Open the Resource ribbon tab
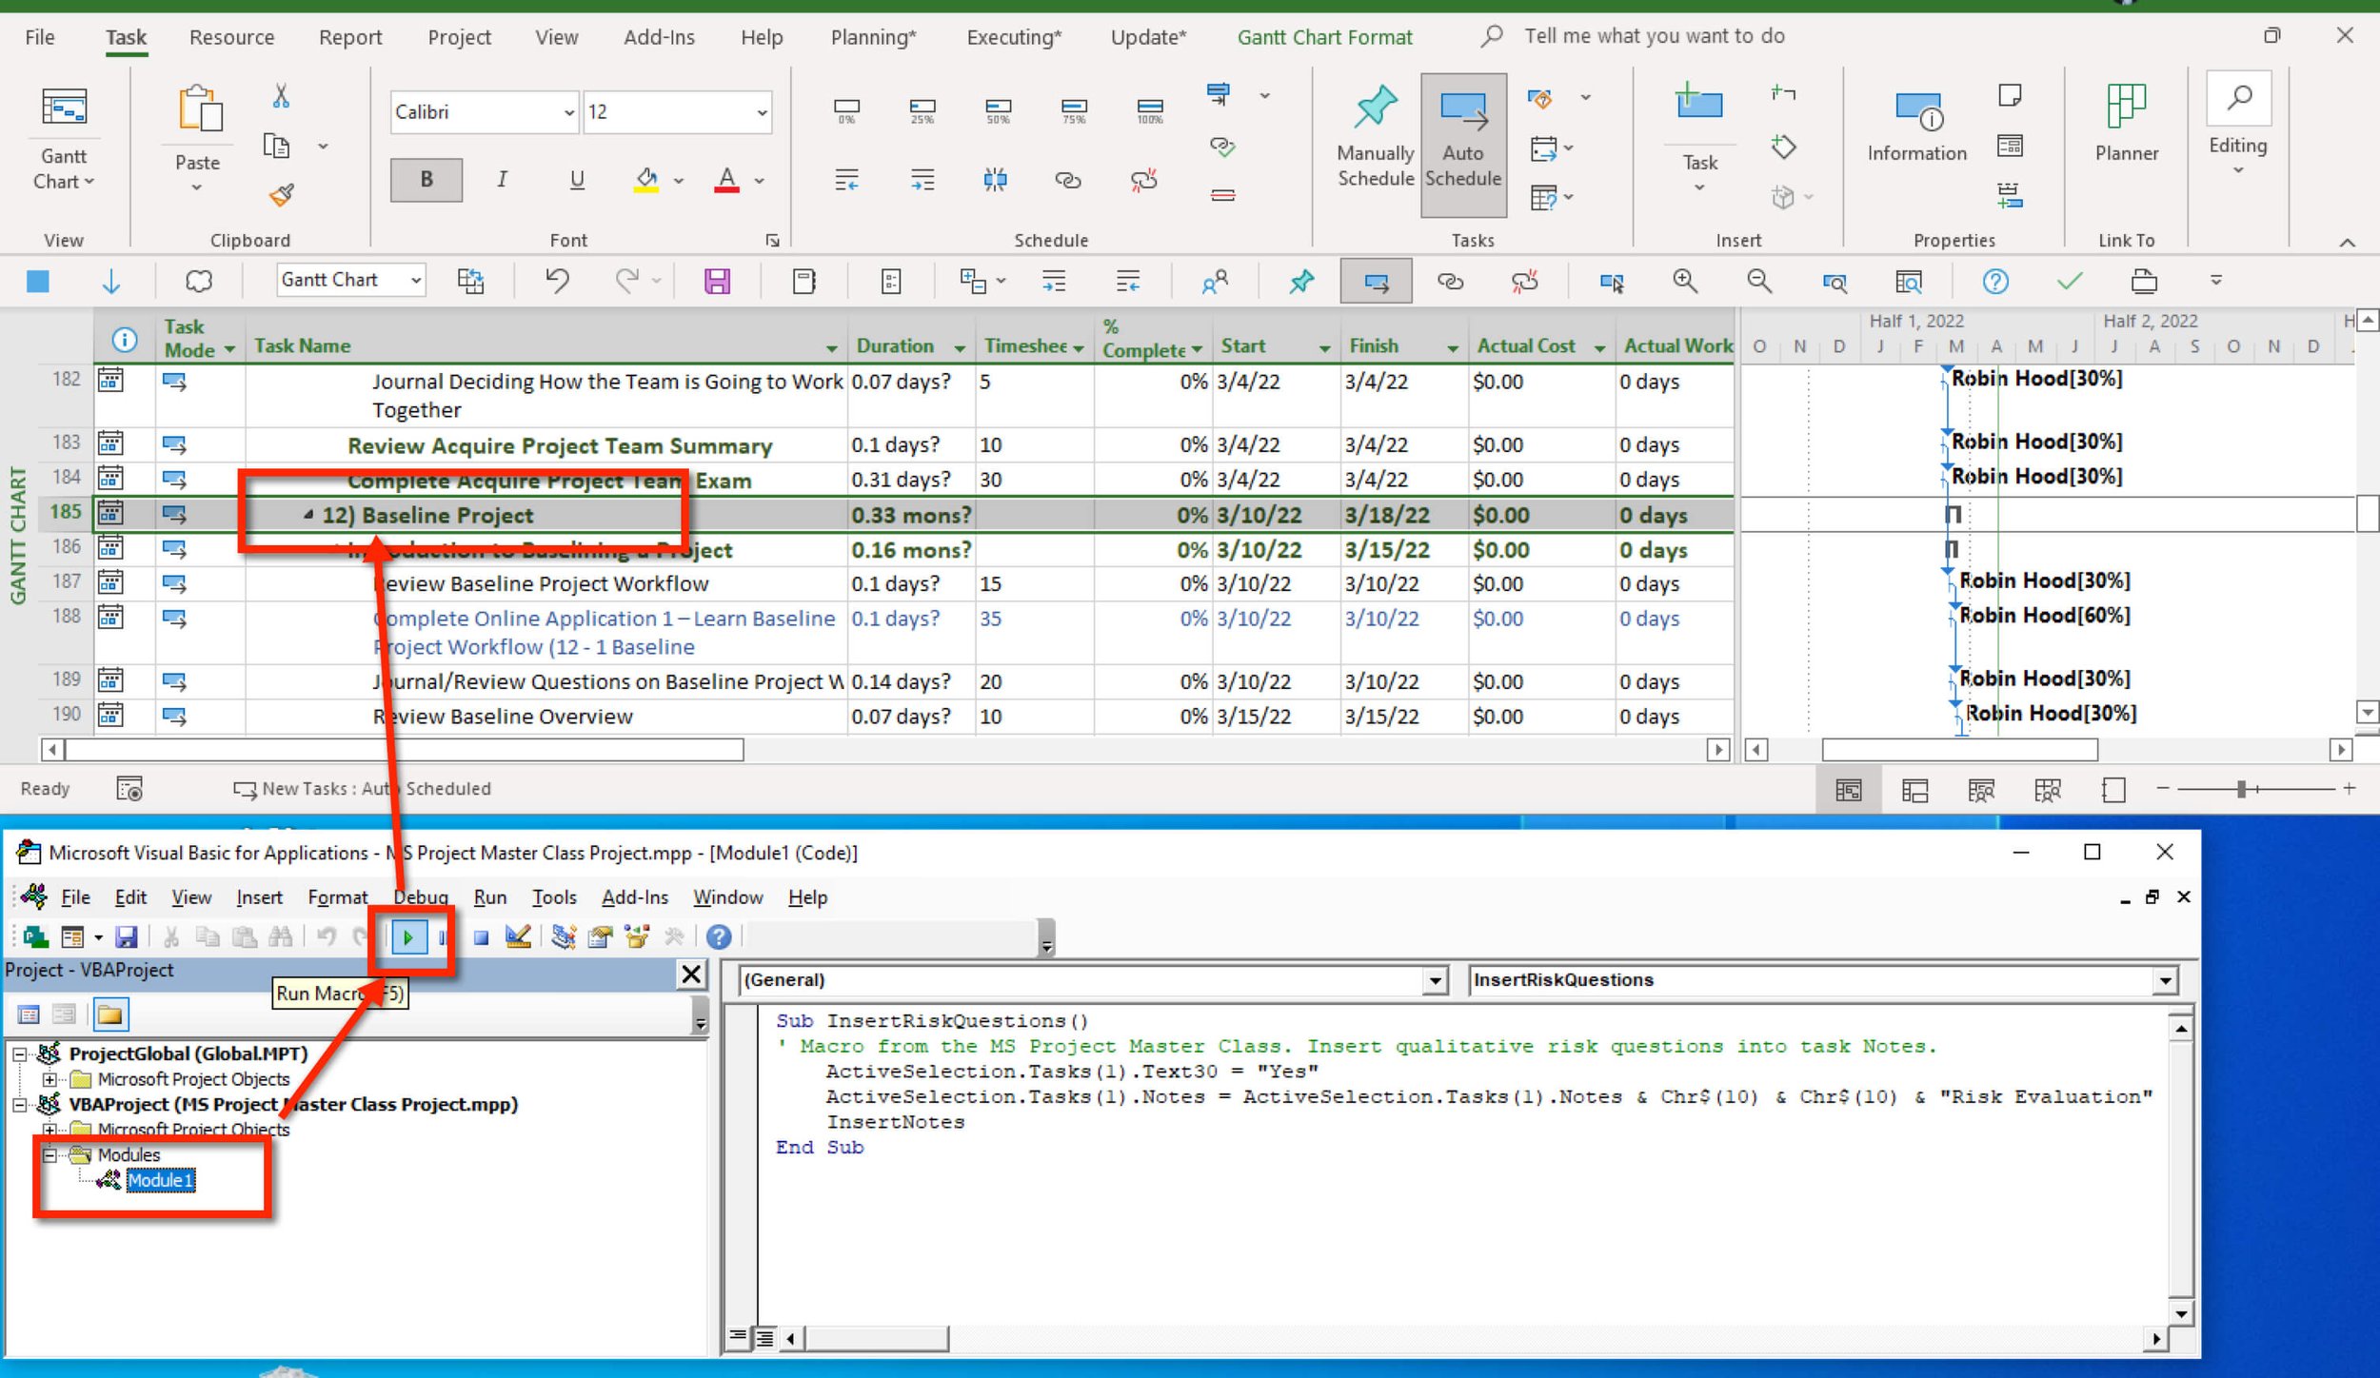The image size is (2380, 1378). [231, 37]
